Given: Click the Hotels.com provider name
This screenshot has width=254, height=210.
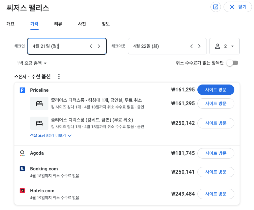Looking at the screenshot, I should coord(42,191).
